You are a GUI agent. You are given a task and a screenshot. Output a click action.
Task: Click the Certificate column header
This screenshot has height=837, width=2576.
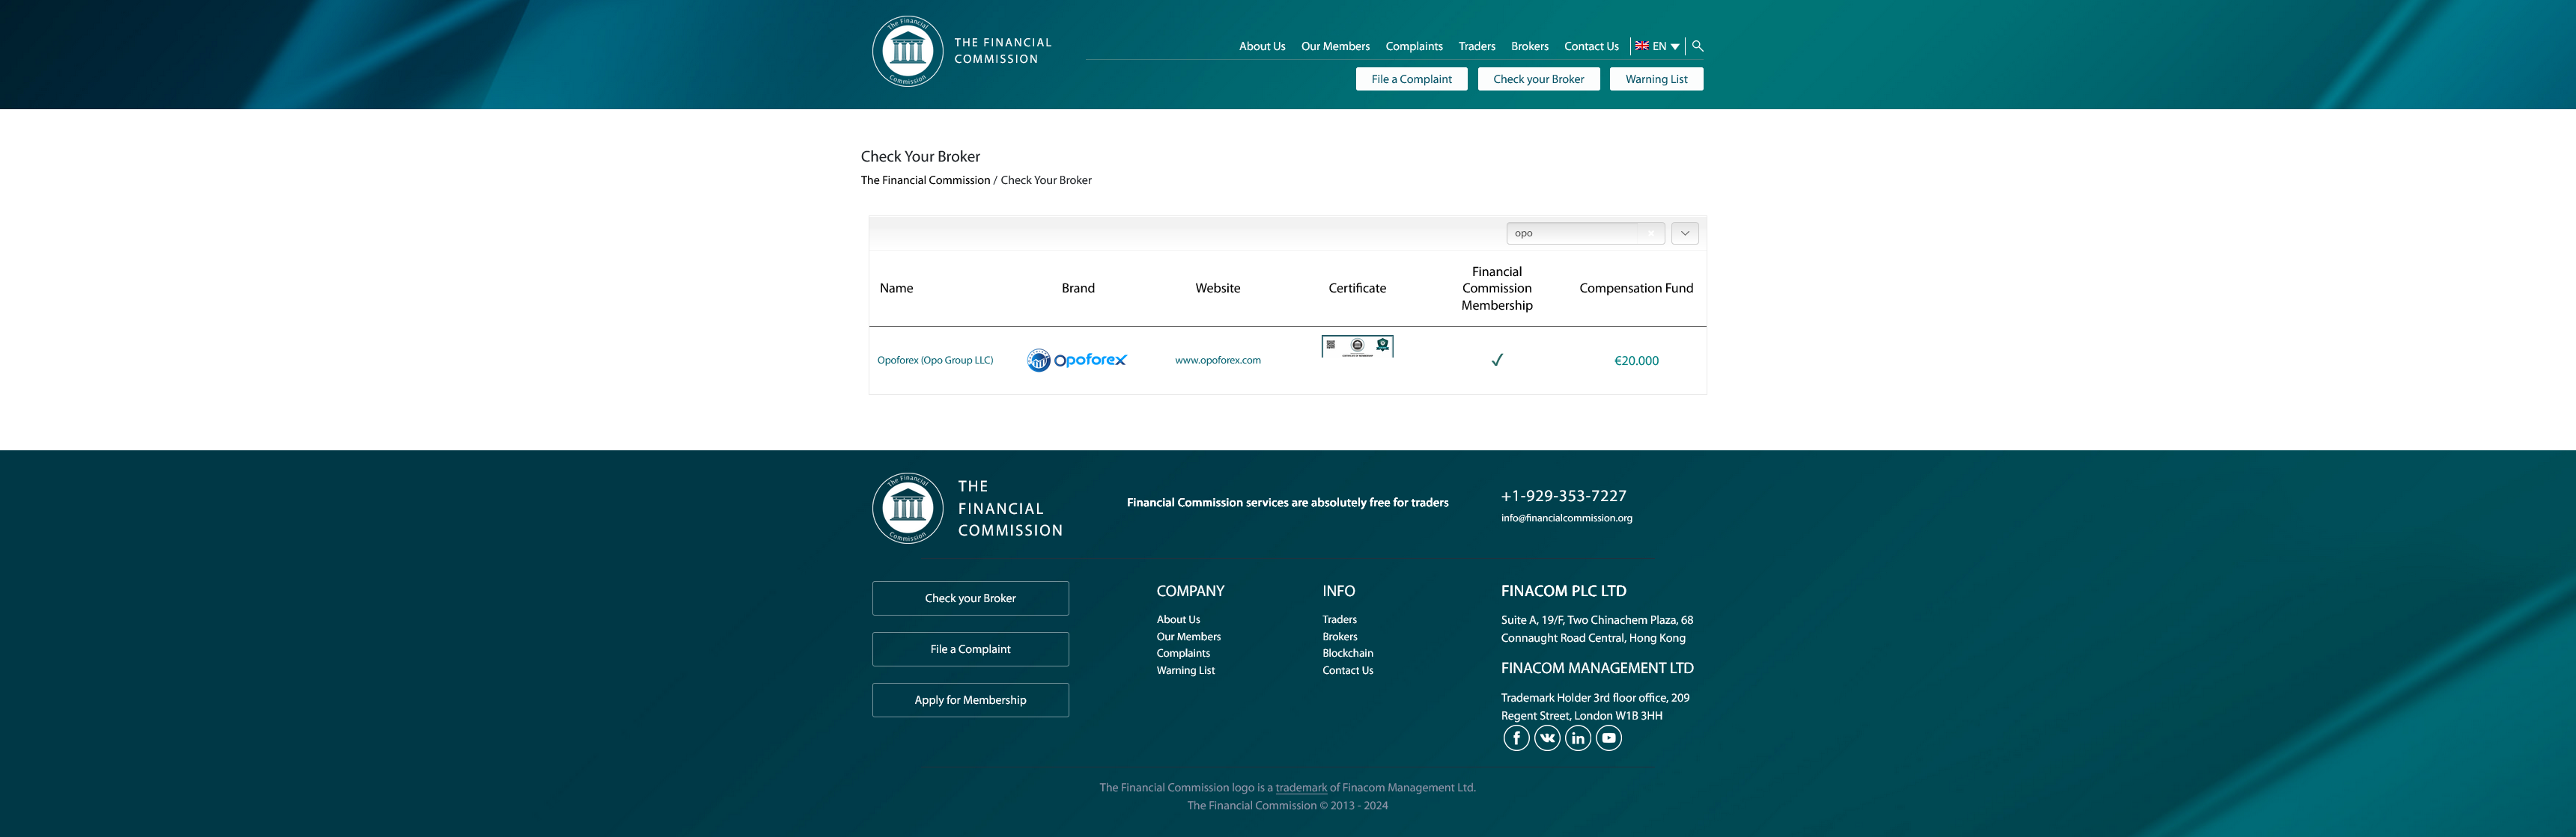pos(1357,289)
